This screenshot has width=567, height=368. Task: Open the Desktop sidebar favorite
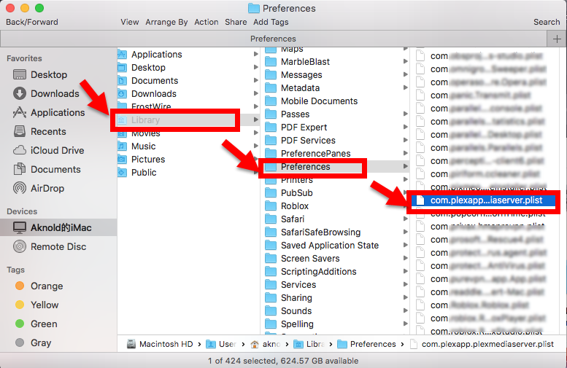pyautogui.click(x=48, y=74)
